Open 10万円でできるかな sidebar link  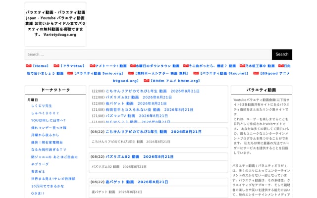(48, 186)
